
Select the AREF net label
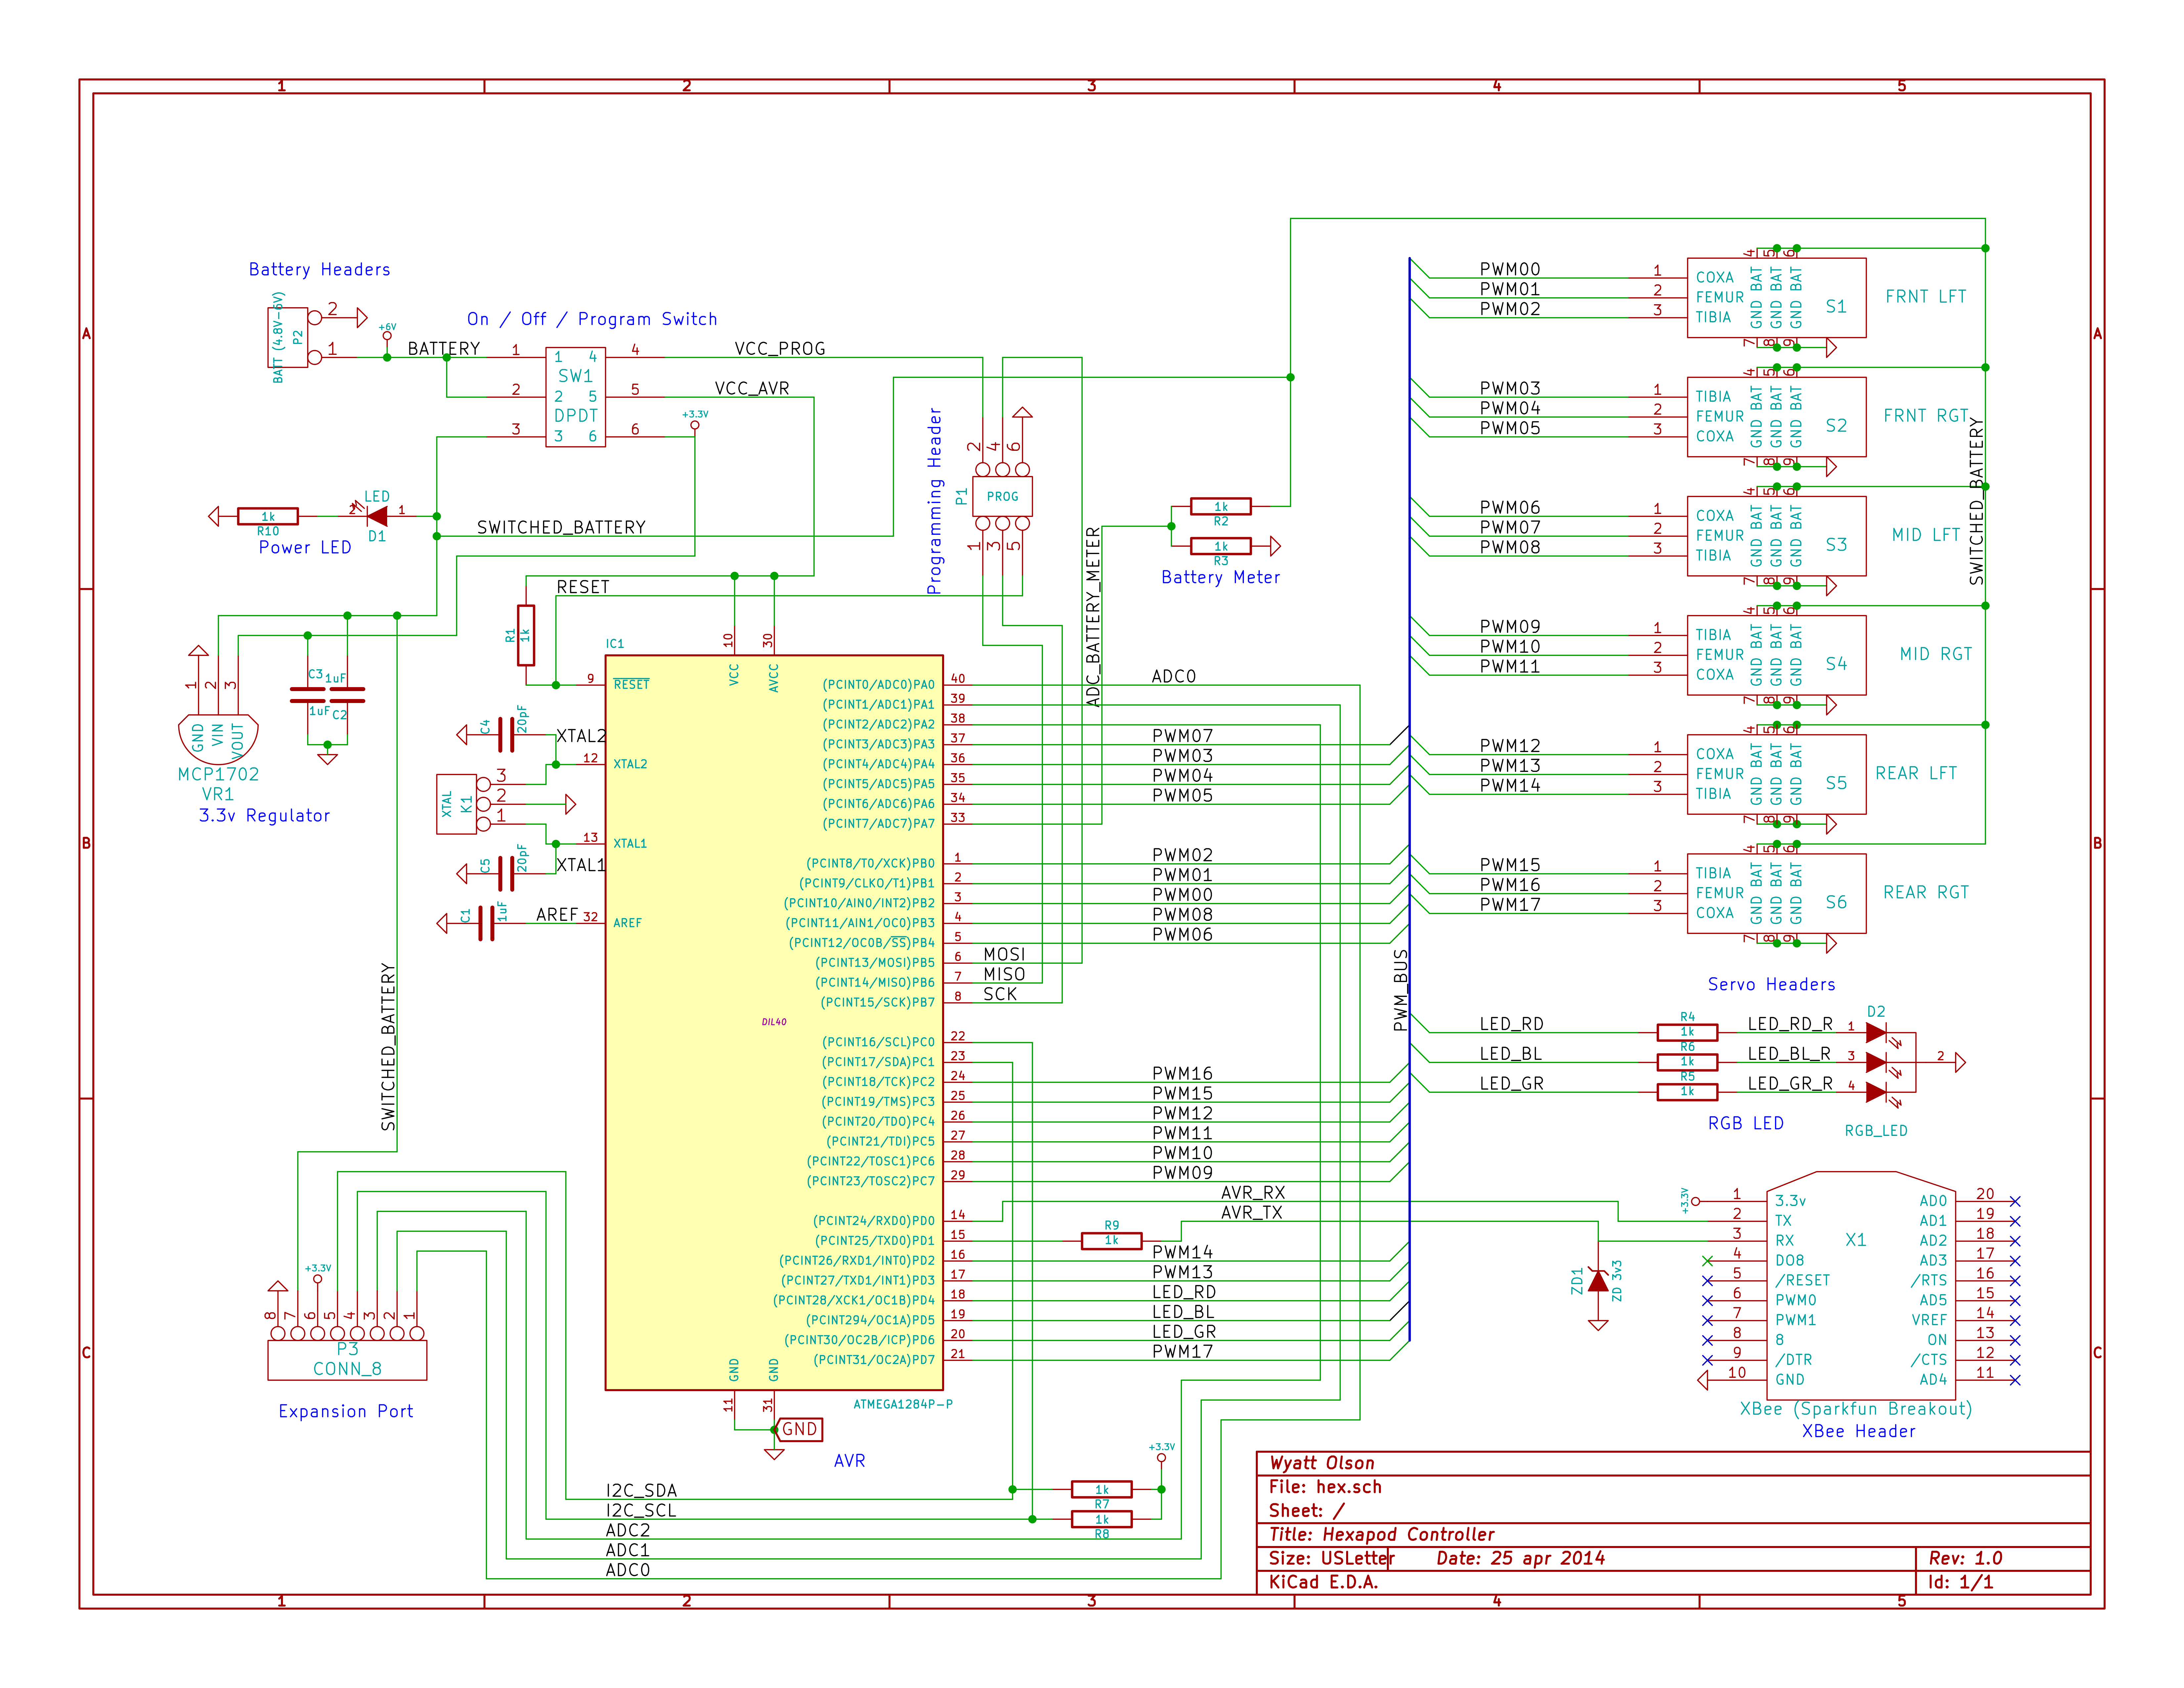(557, 915)
